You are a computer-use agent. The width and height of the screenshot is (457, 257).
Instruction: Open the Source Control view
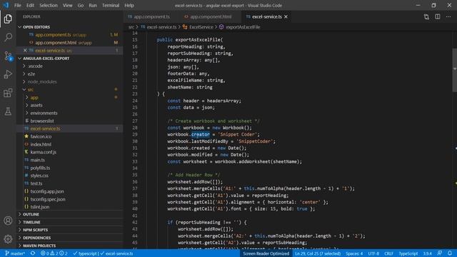tap(8, 56)
